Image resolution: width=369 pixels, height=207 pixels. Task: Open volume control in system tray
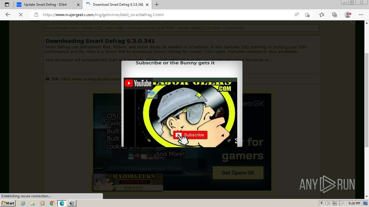coord(328,203)
